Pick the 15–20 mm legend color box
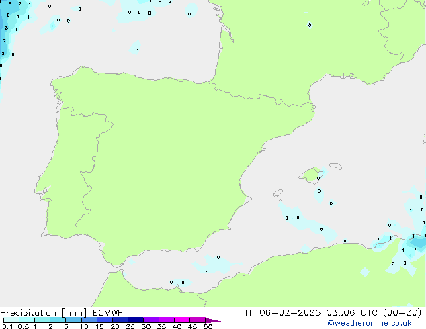Screen dimensions: 426x329 click(x=104, y=320)
